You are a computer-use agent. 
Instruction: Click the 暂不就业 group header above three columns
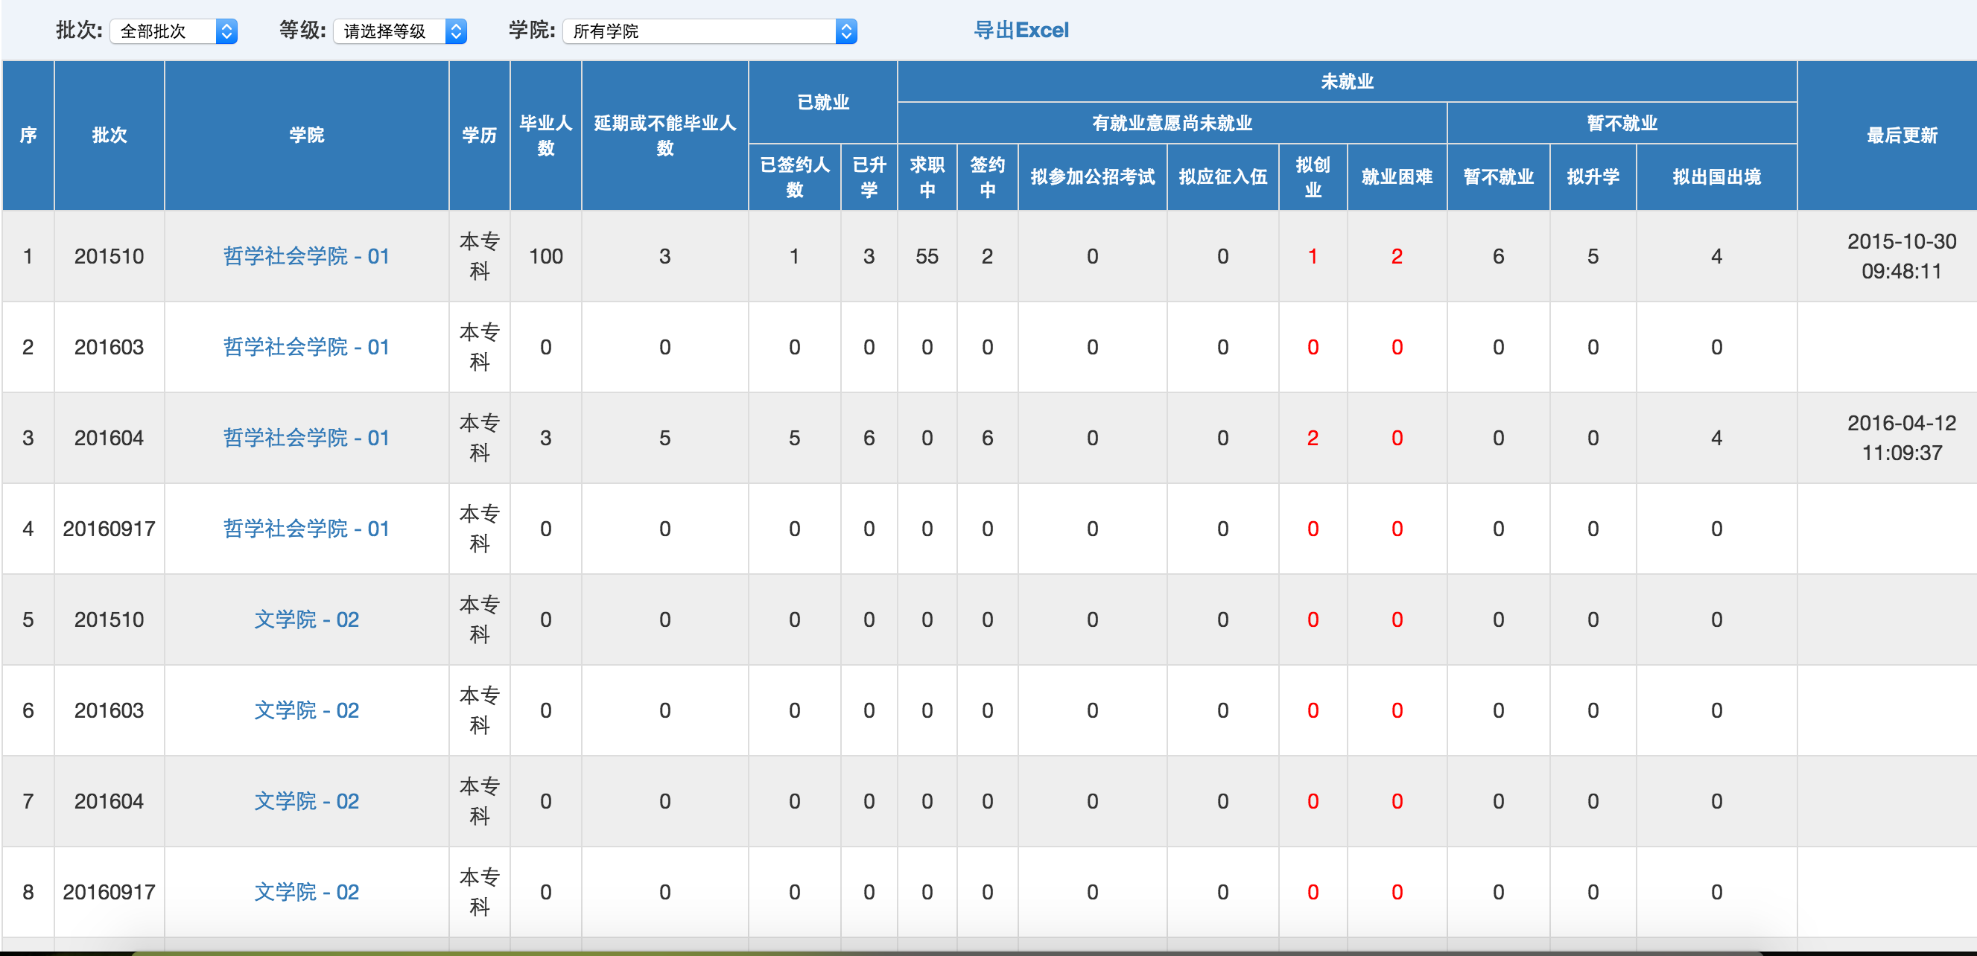(x=1622, y=123)
